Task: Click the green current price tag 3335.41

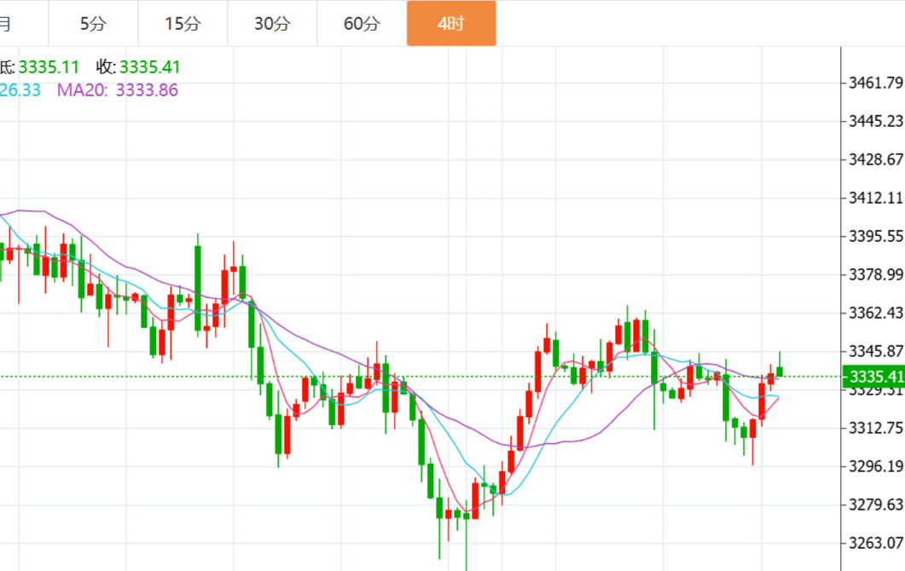Action: (873, 377)
